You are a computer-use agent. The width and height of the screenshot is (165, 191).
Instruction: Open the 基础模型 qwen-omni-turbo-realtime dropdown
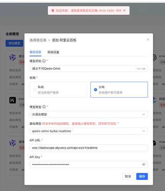click(88, 131)
